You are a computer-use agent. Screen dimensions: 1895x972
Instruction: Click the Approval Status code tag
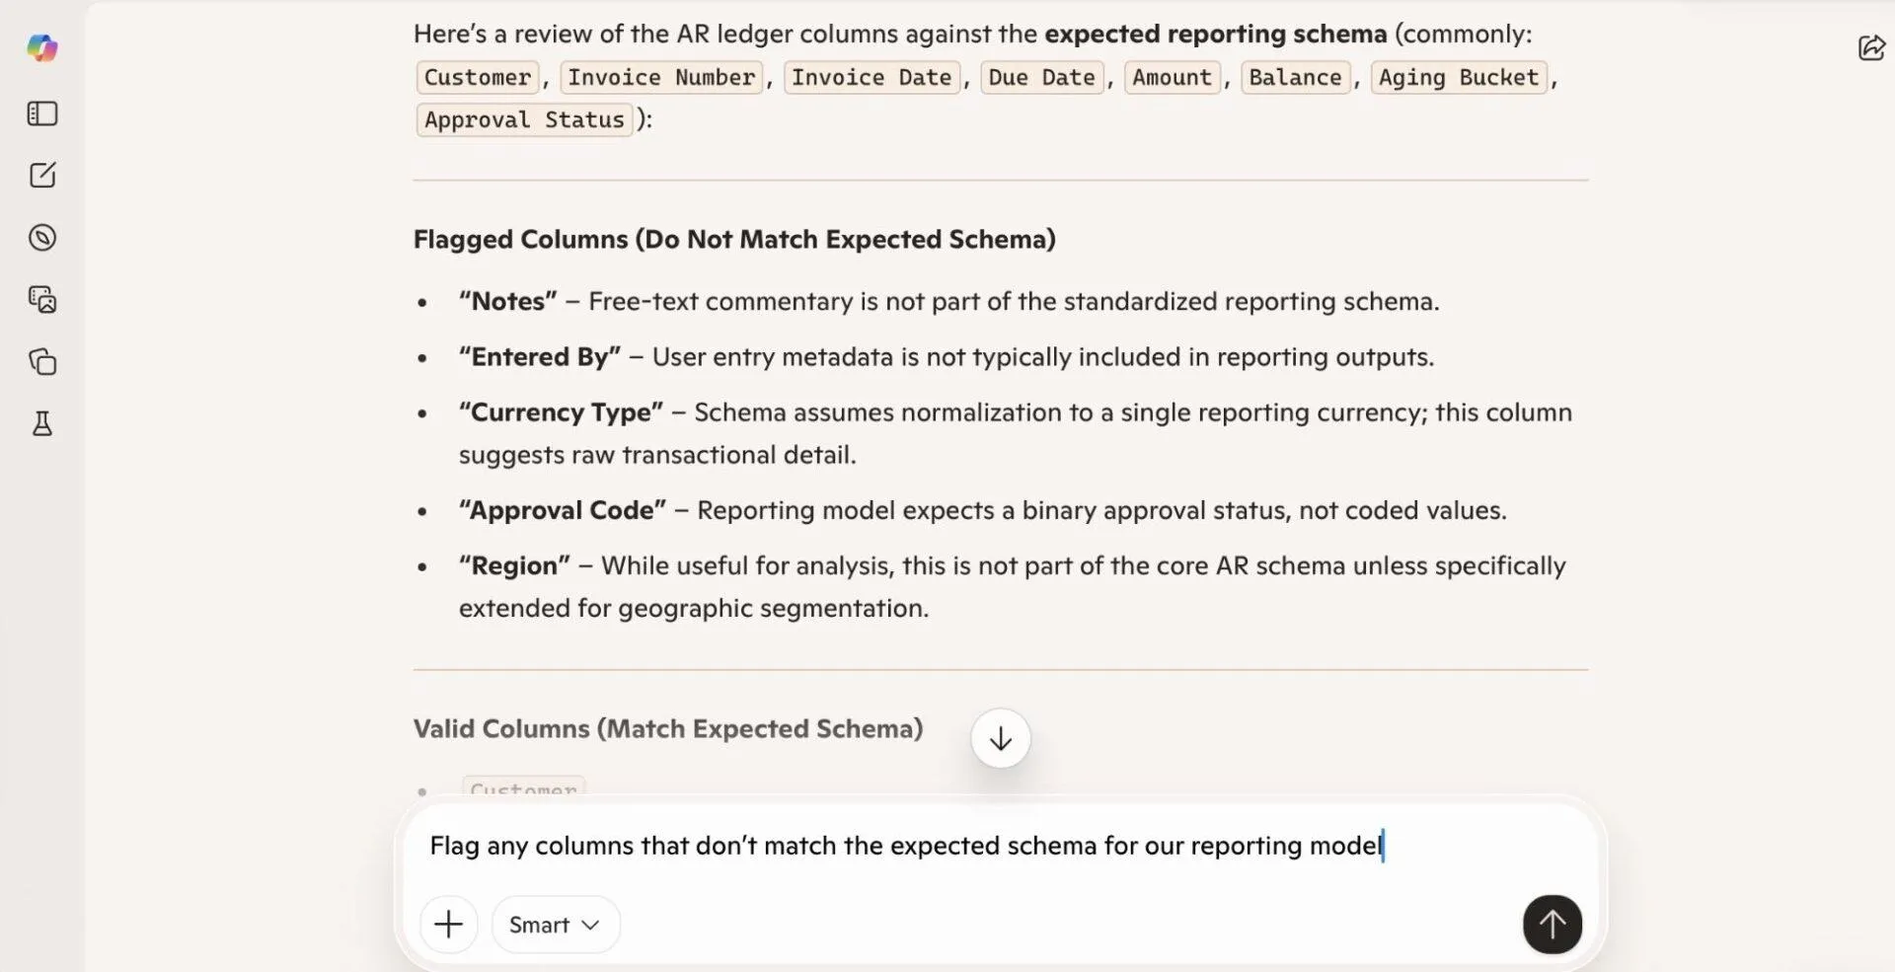point(524,119)
